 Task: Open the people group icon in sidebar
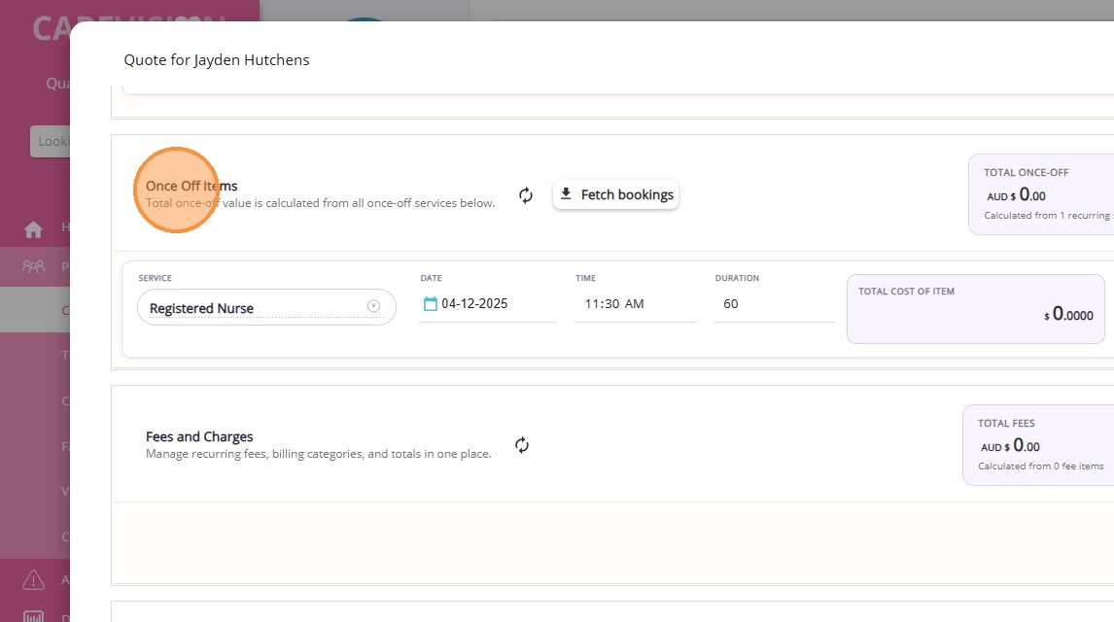click(34, 265)
